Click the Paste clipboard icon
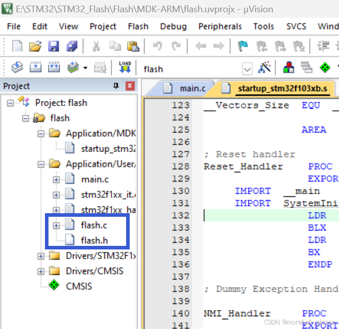Viewport: 339px width, 329px height. click(133, 46)
